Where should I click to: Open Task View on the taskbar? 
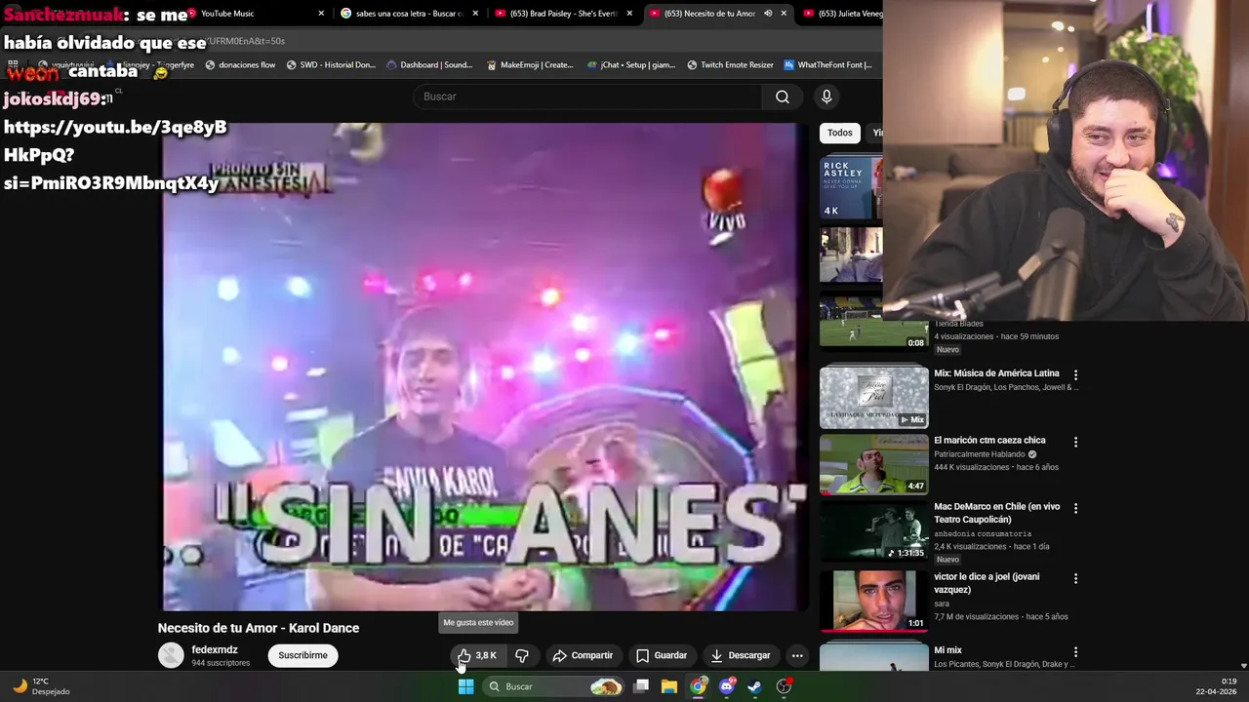tap(641, 686)
